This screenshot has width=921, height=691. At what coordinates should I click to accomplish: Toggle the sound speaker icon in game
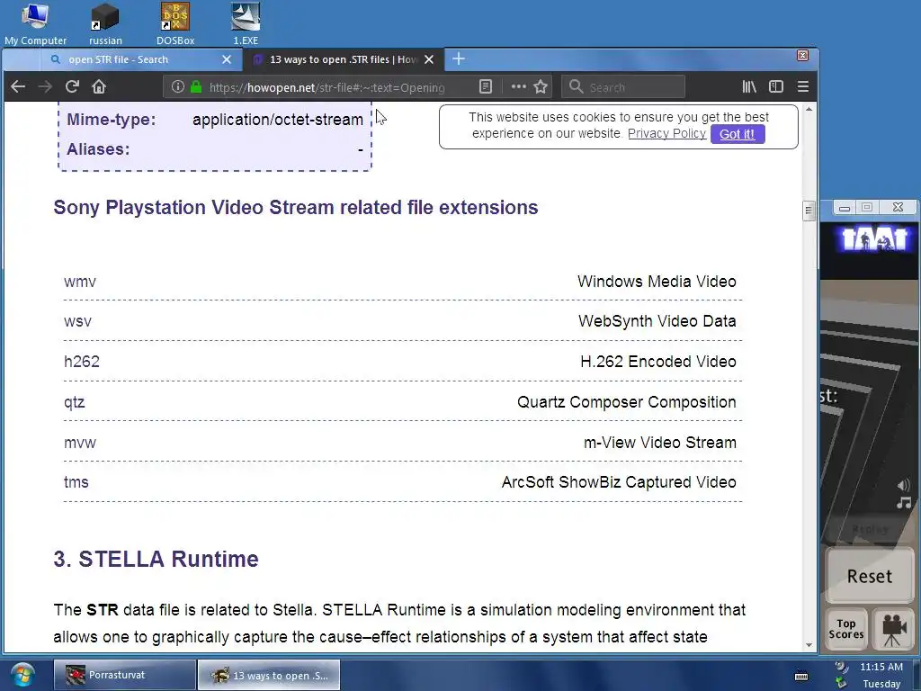pyautogui.click(x=903, y=485)
